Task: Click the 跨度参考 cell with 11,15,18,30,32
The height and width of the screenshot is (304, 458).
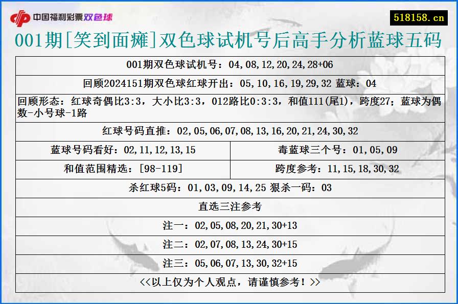Action: point(337,168)
